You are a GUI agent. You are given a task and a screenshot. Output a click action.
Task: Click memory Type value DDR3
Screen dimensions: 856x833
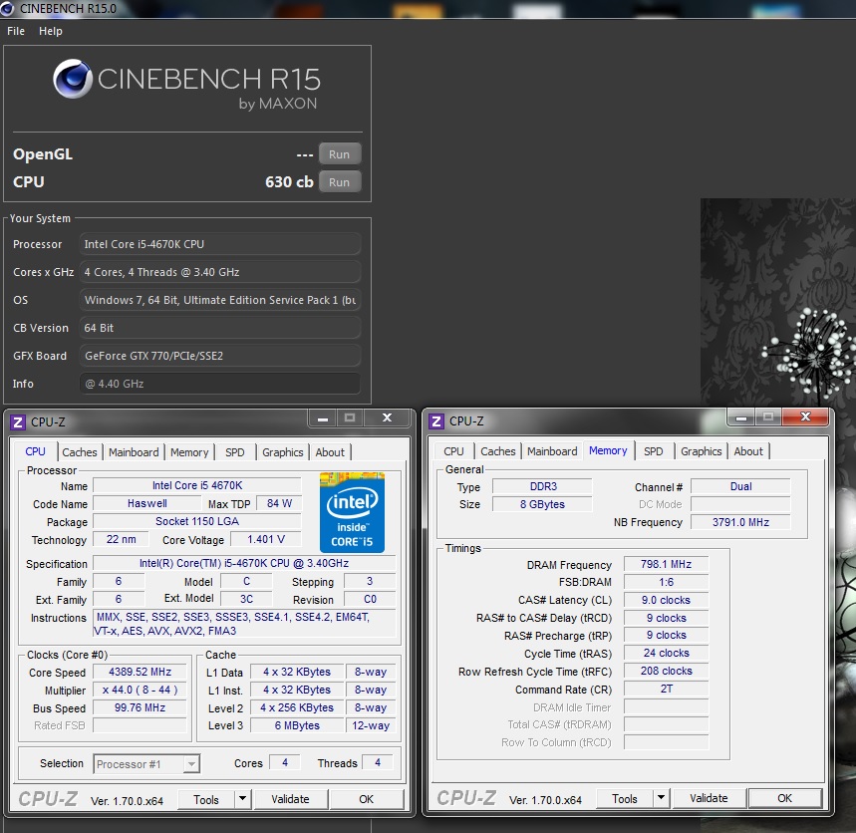click(543, 486)
